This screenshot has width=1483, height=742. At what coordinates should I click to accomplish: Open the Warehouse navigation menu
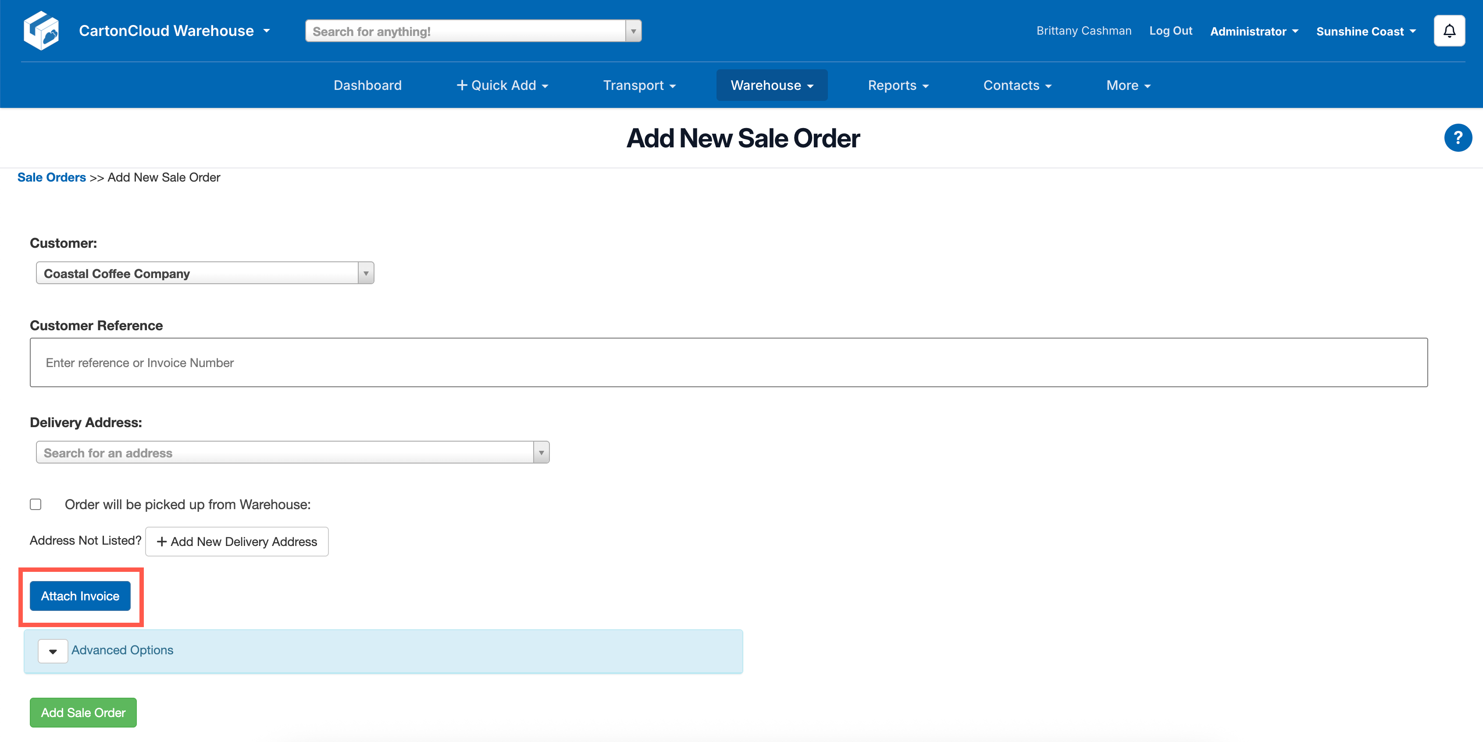(x=771, y=85)
